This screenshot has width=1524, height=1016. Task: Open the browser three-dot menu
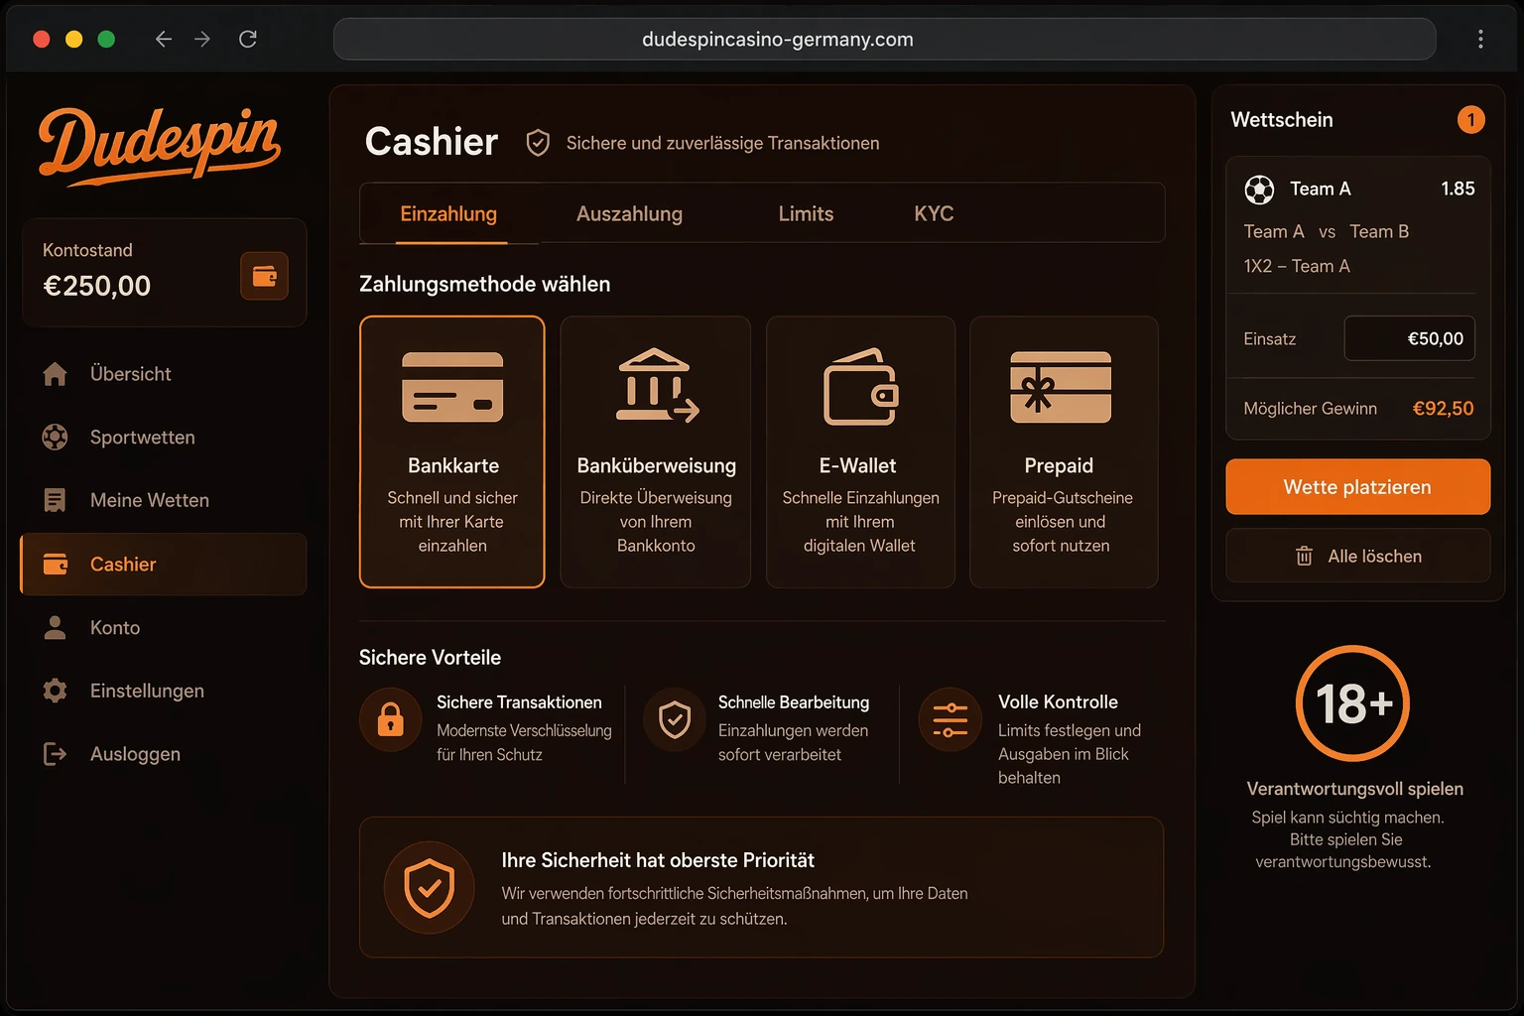[x=1480, y=39]
